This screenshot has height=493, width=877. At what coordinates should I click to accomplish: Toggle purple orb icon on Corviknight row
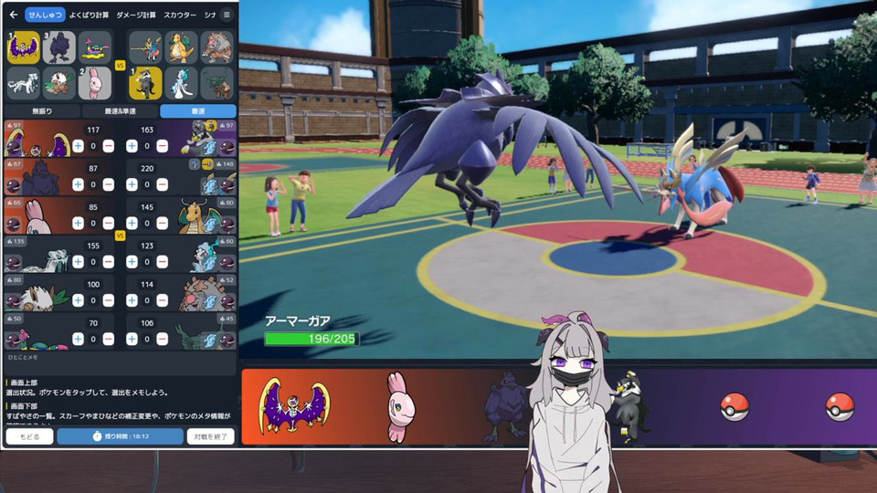point(13,186)
